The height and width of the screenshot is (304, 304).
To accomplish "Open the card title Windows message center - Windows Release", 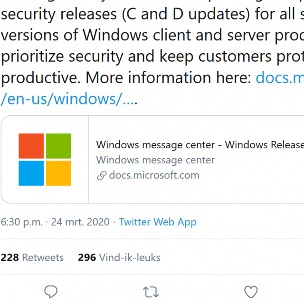I will pyautogui.click(x=200, y=145).
